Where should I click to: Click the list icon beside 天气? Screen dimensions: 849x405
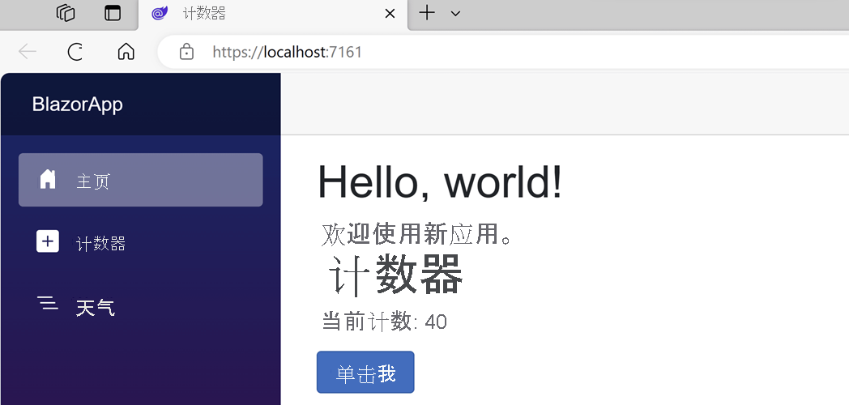(x=48, y=303)
